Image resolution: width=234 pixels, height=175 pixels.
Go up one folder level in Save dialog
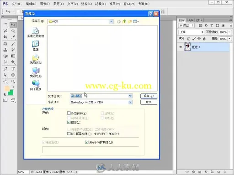124,21
